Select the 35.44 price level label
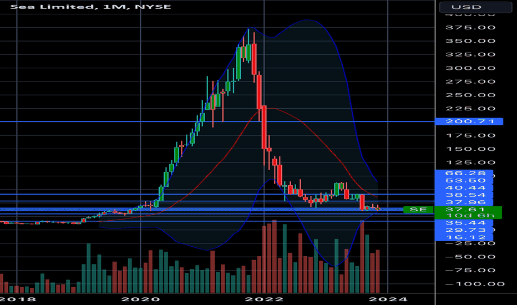 click(464, 223)
